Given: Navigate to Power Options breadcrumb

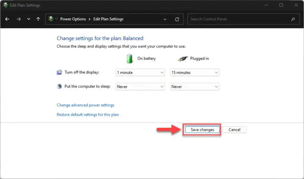Looking at the screenshot, I should [73, 19].
